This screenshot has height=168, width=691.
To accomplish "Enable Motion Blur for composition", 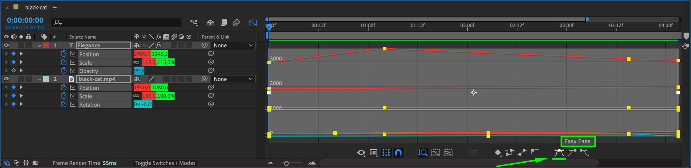I will [236, 23].
